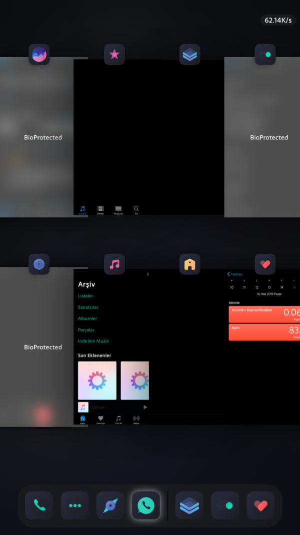Open the top-right BioProtected app card

tap(262, 137)
